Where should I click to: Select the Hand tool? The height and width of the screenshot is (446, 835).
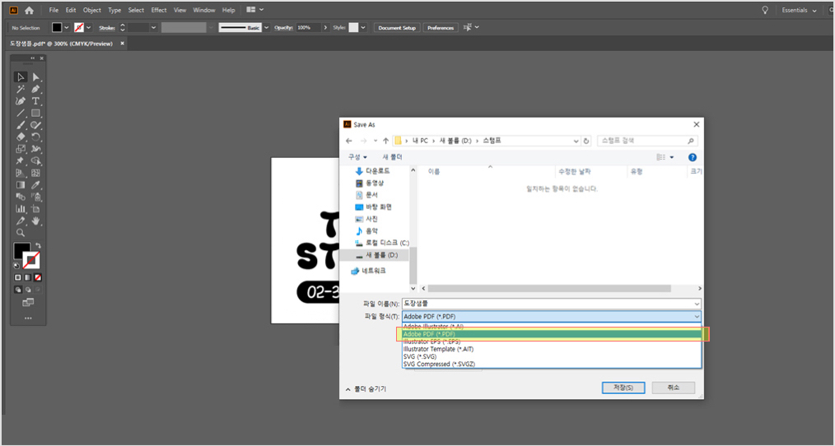point(35,221)
